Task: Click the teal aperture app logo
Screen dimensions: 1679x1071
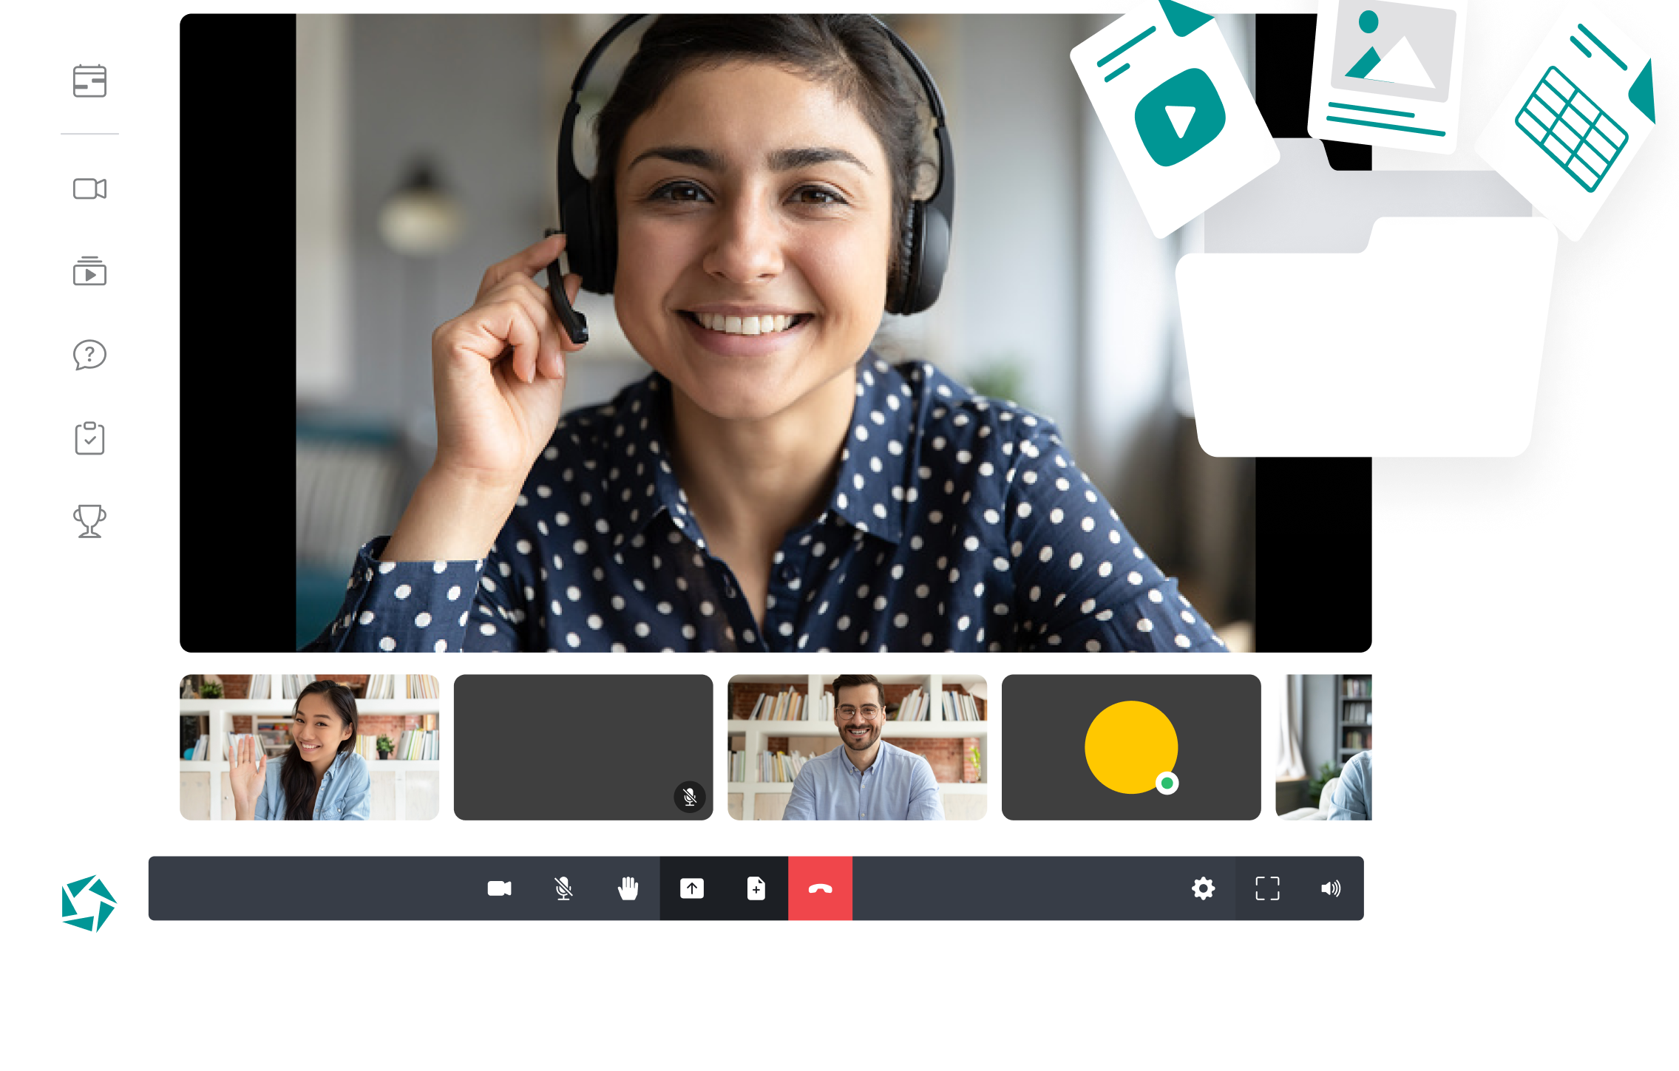Action: pyautogui.click(x=89, y=903)
